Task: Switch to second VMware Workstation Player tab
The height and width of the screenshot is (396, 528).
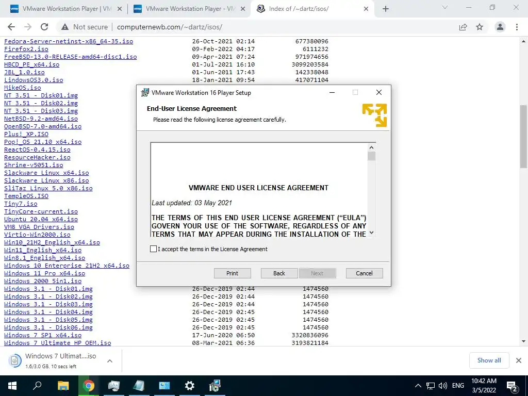Action: pos(189,9)
